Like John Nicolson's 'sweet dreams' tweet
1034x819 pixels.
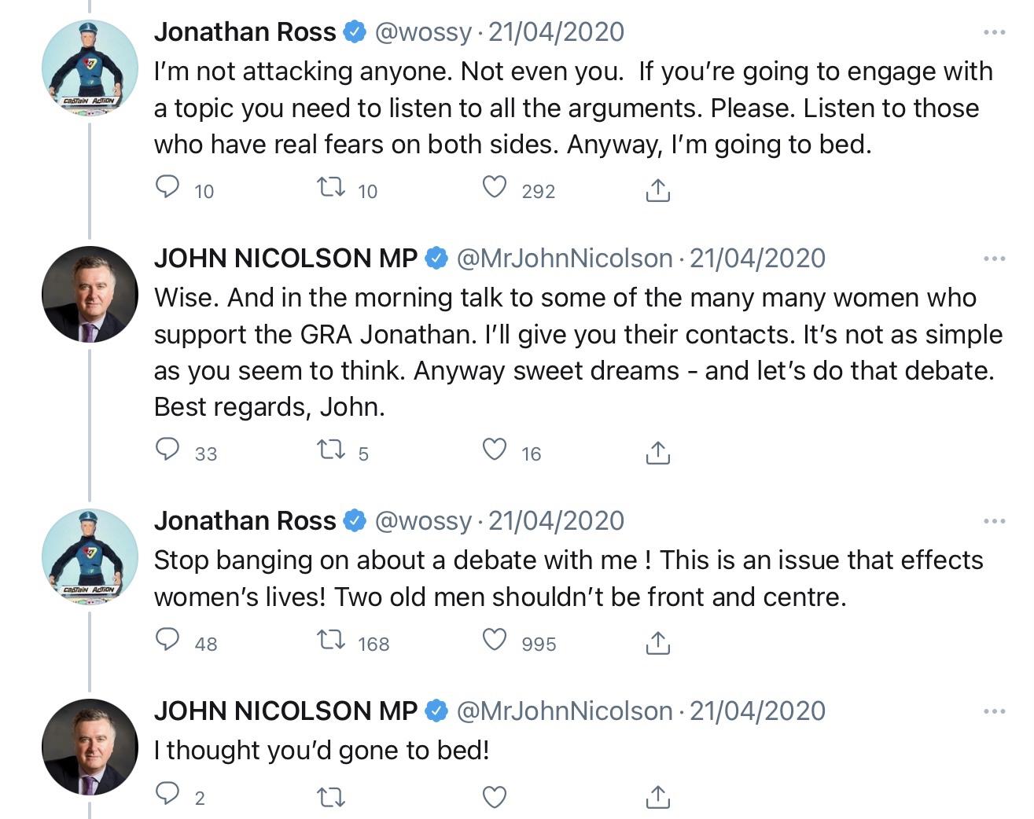tap(495, 450)
